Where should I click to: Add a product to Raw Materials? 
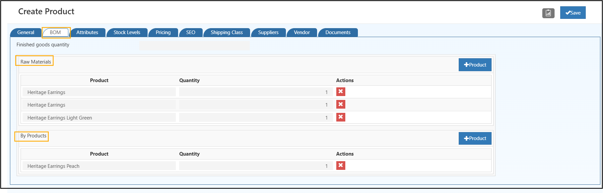coord(475,65)
